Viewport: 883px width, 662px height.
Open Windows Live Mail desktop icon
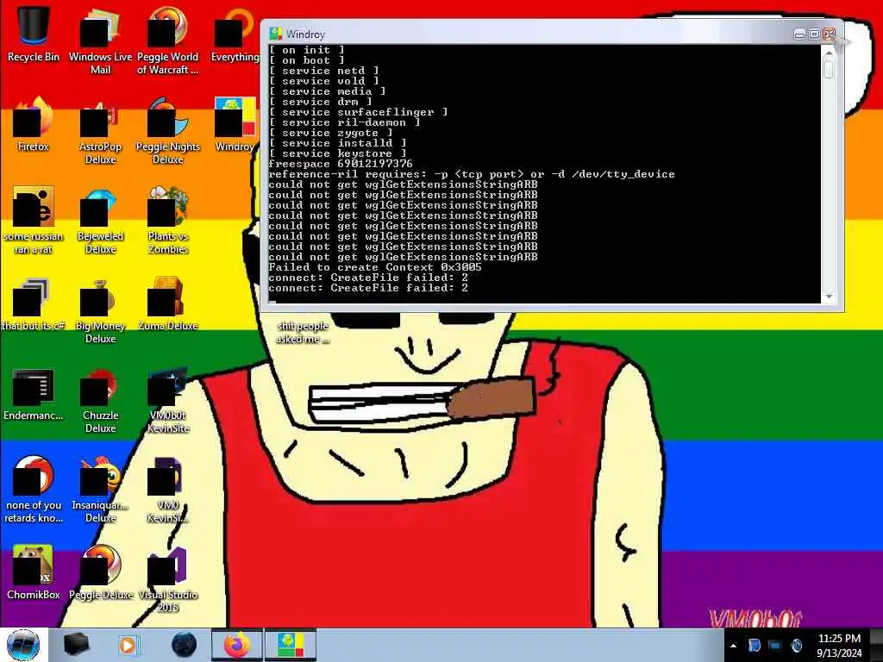(100, 41)
